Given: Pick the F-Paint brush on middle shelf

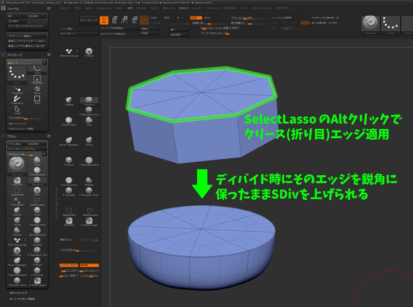Looking at the screenshot, I should tap(89, 52).
